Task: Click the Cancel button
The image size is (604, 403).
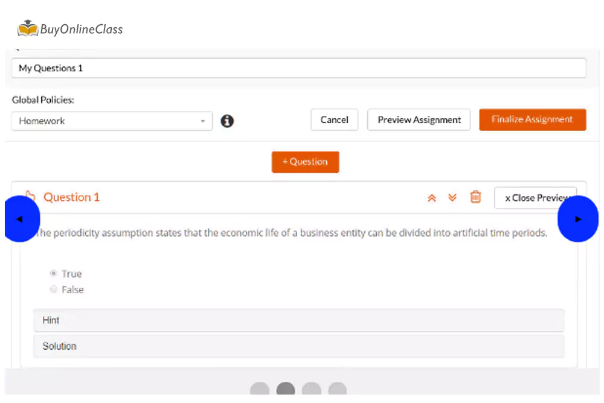Action: (x=334, y=120)
